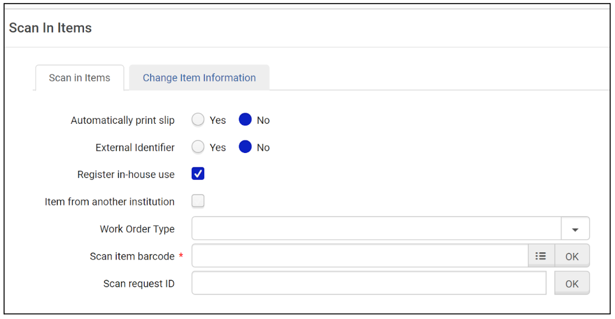The image size is (615, 319).
Task: Select No for External Identifier
Action: (x=245, y=148)
